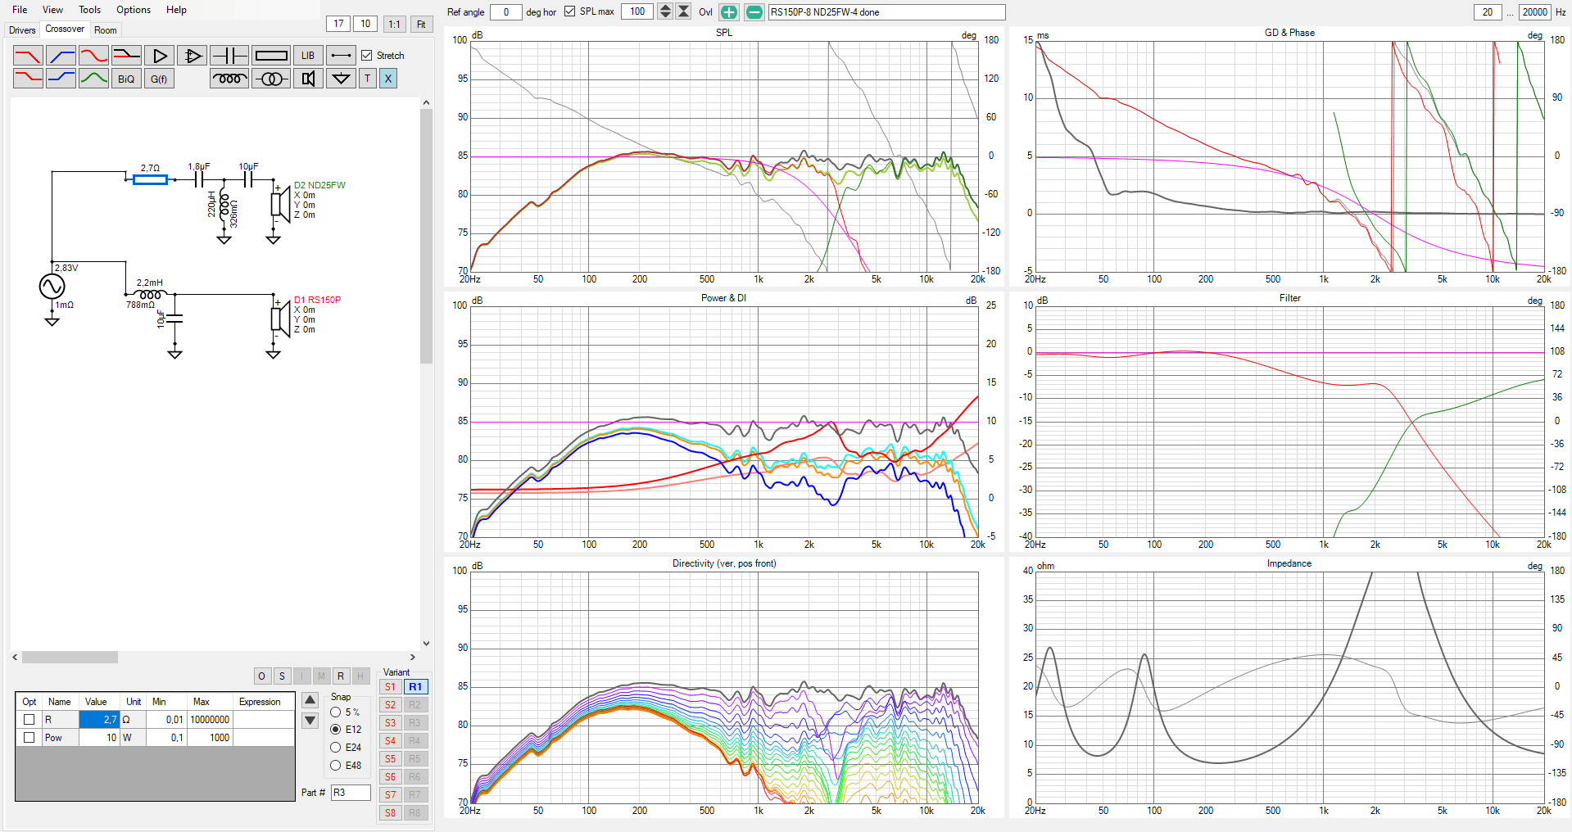1572x832 pixels.
Task: Edit the 20000 Hz upper frequency field
Action: click(x=1534, y=11)
